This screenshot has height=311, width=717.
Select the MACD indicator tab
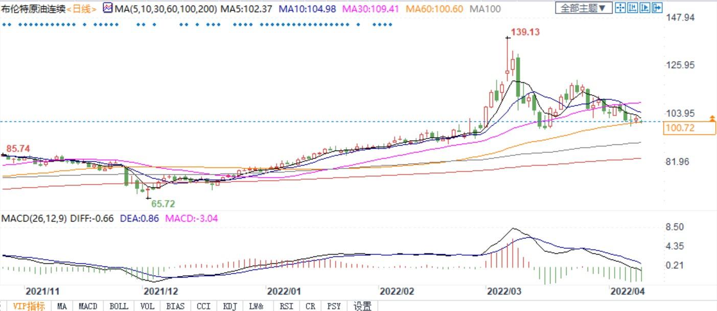tap(88, 306)
